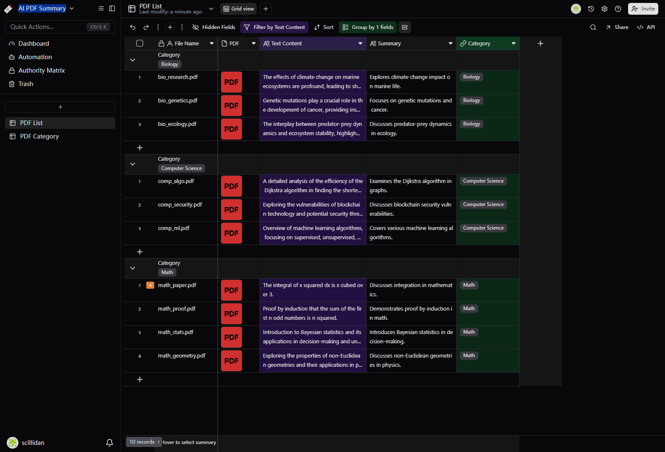This screenshot has width=665, height=452.
Task: Open the File Name column dropdown
Action: coord(212,44)
